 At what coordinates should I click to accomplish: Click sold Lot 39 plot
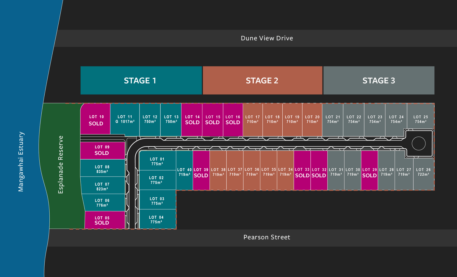pos(201,171)
